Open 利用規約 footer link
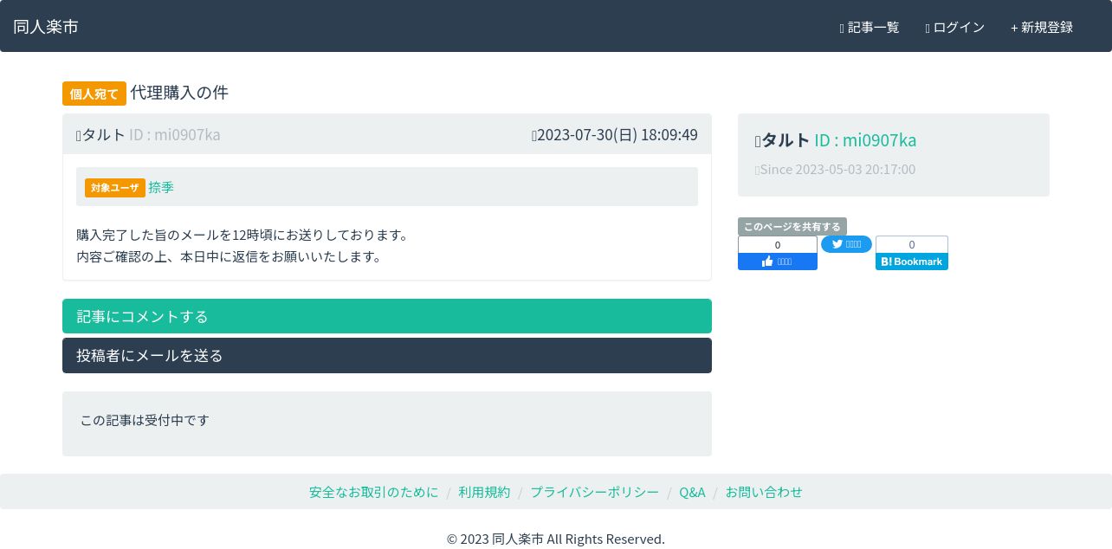The image size is (1112, 549). [484, 492]
